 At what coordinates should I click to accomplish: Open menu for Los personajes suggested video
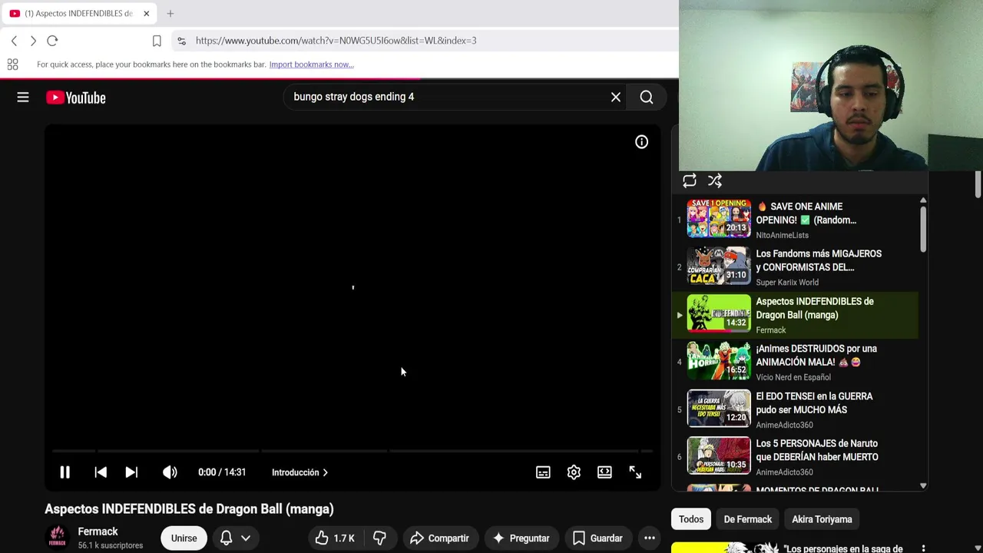pyautogui.click(x=923, y=549)
